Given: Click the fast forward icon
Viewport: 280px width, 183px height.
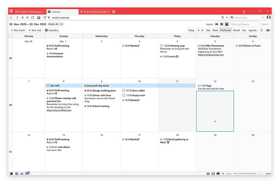Looking at the screenshot, I should point(27,18).
